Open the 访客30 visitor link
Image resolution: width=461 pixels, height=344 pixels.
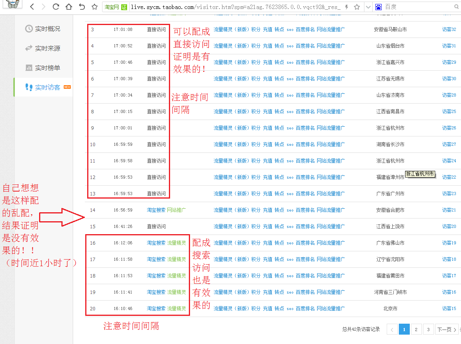click(x=449, y=79)
